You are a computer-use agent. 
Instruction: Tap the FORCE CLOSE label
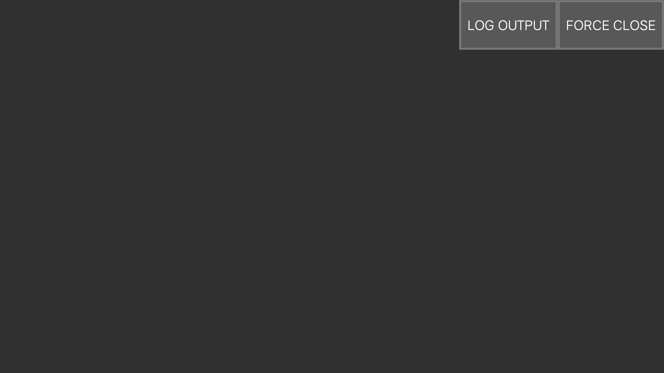click(611, 25)
